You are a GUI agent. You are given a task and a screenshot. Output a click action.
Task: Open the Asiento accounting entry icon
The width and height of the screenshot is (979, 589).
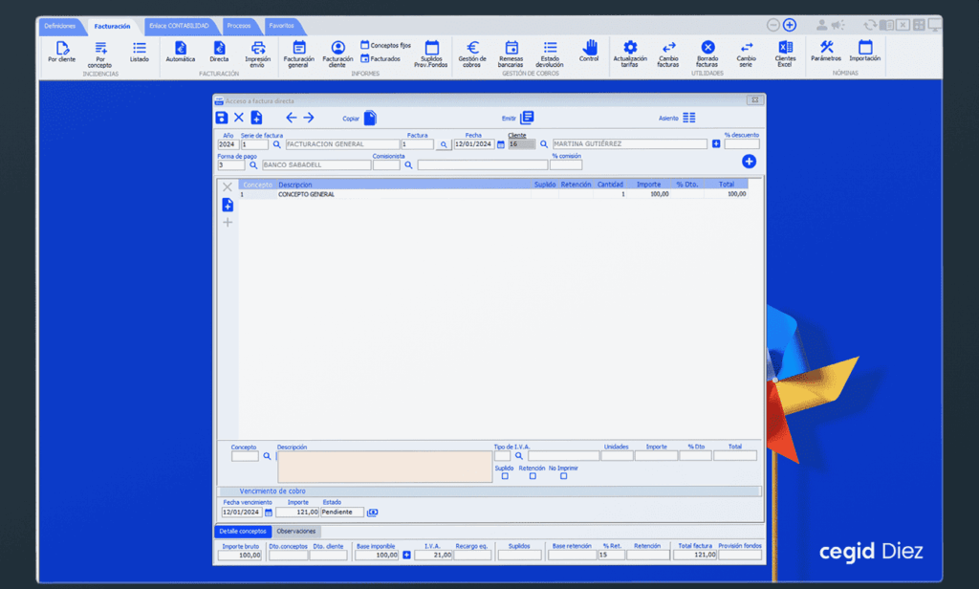coord(689,118)
